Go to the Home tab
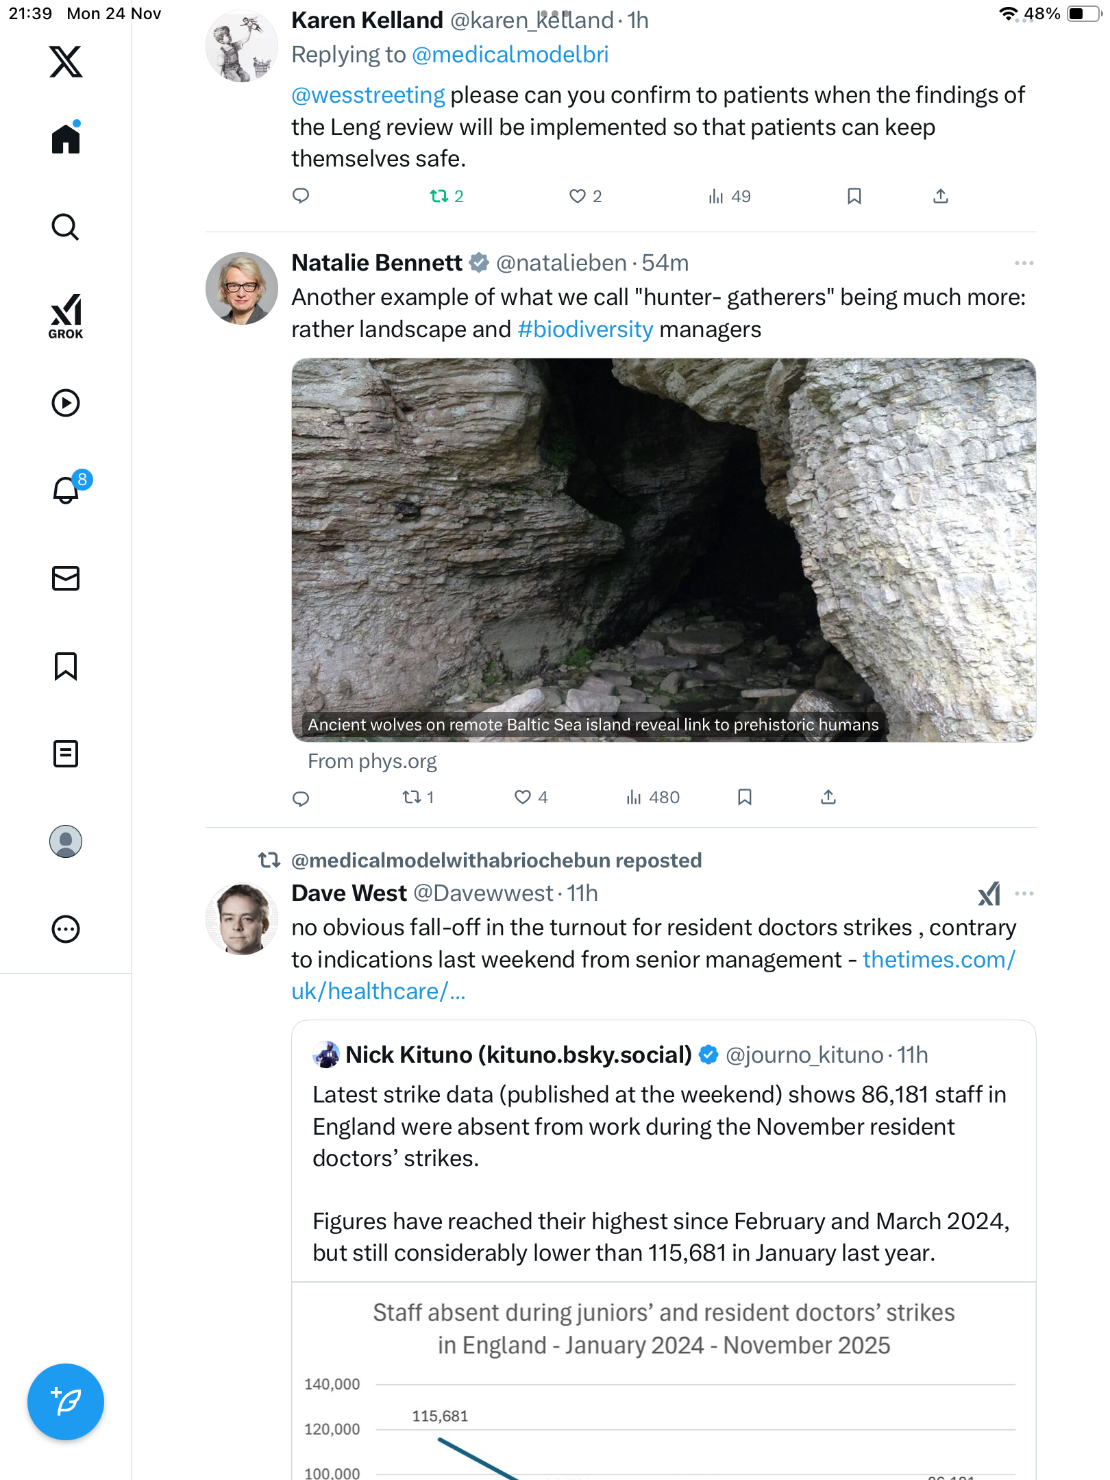The height and width of the screenshot is (1480, 1110). pyautogui.click(x=66, y=138)
